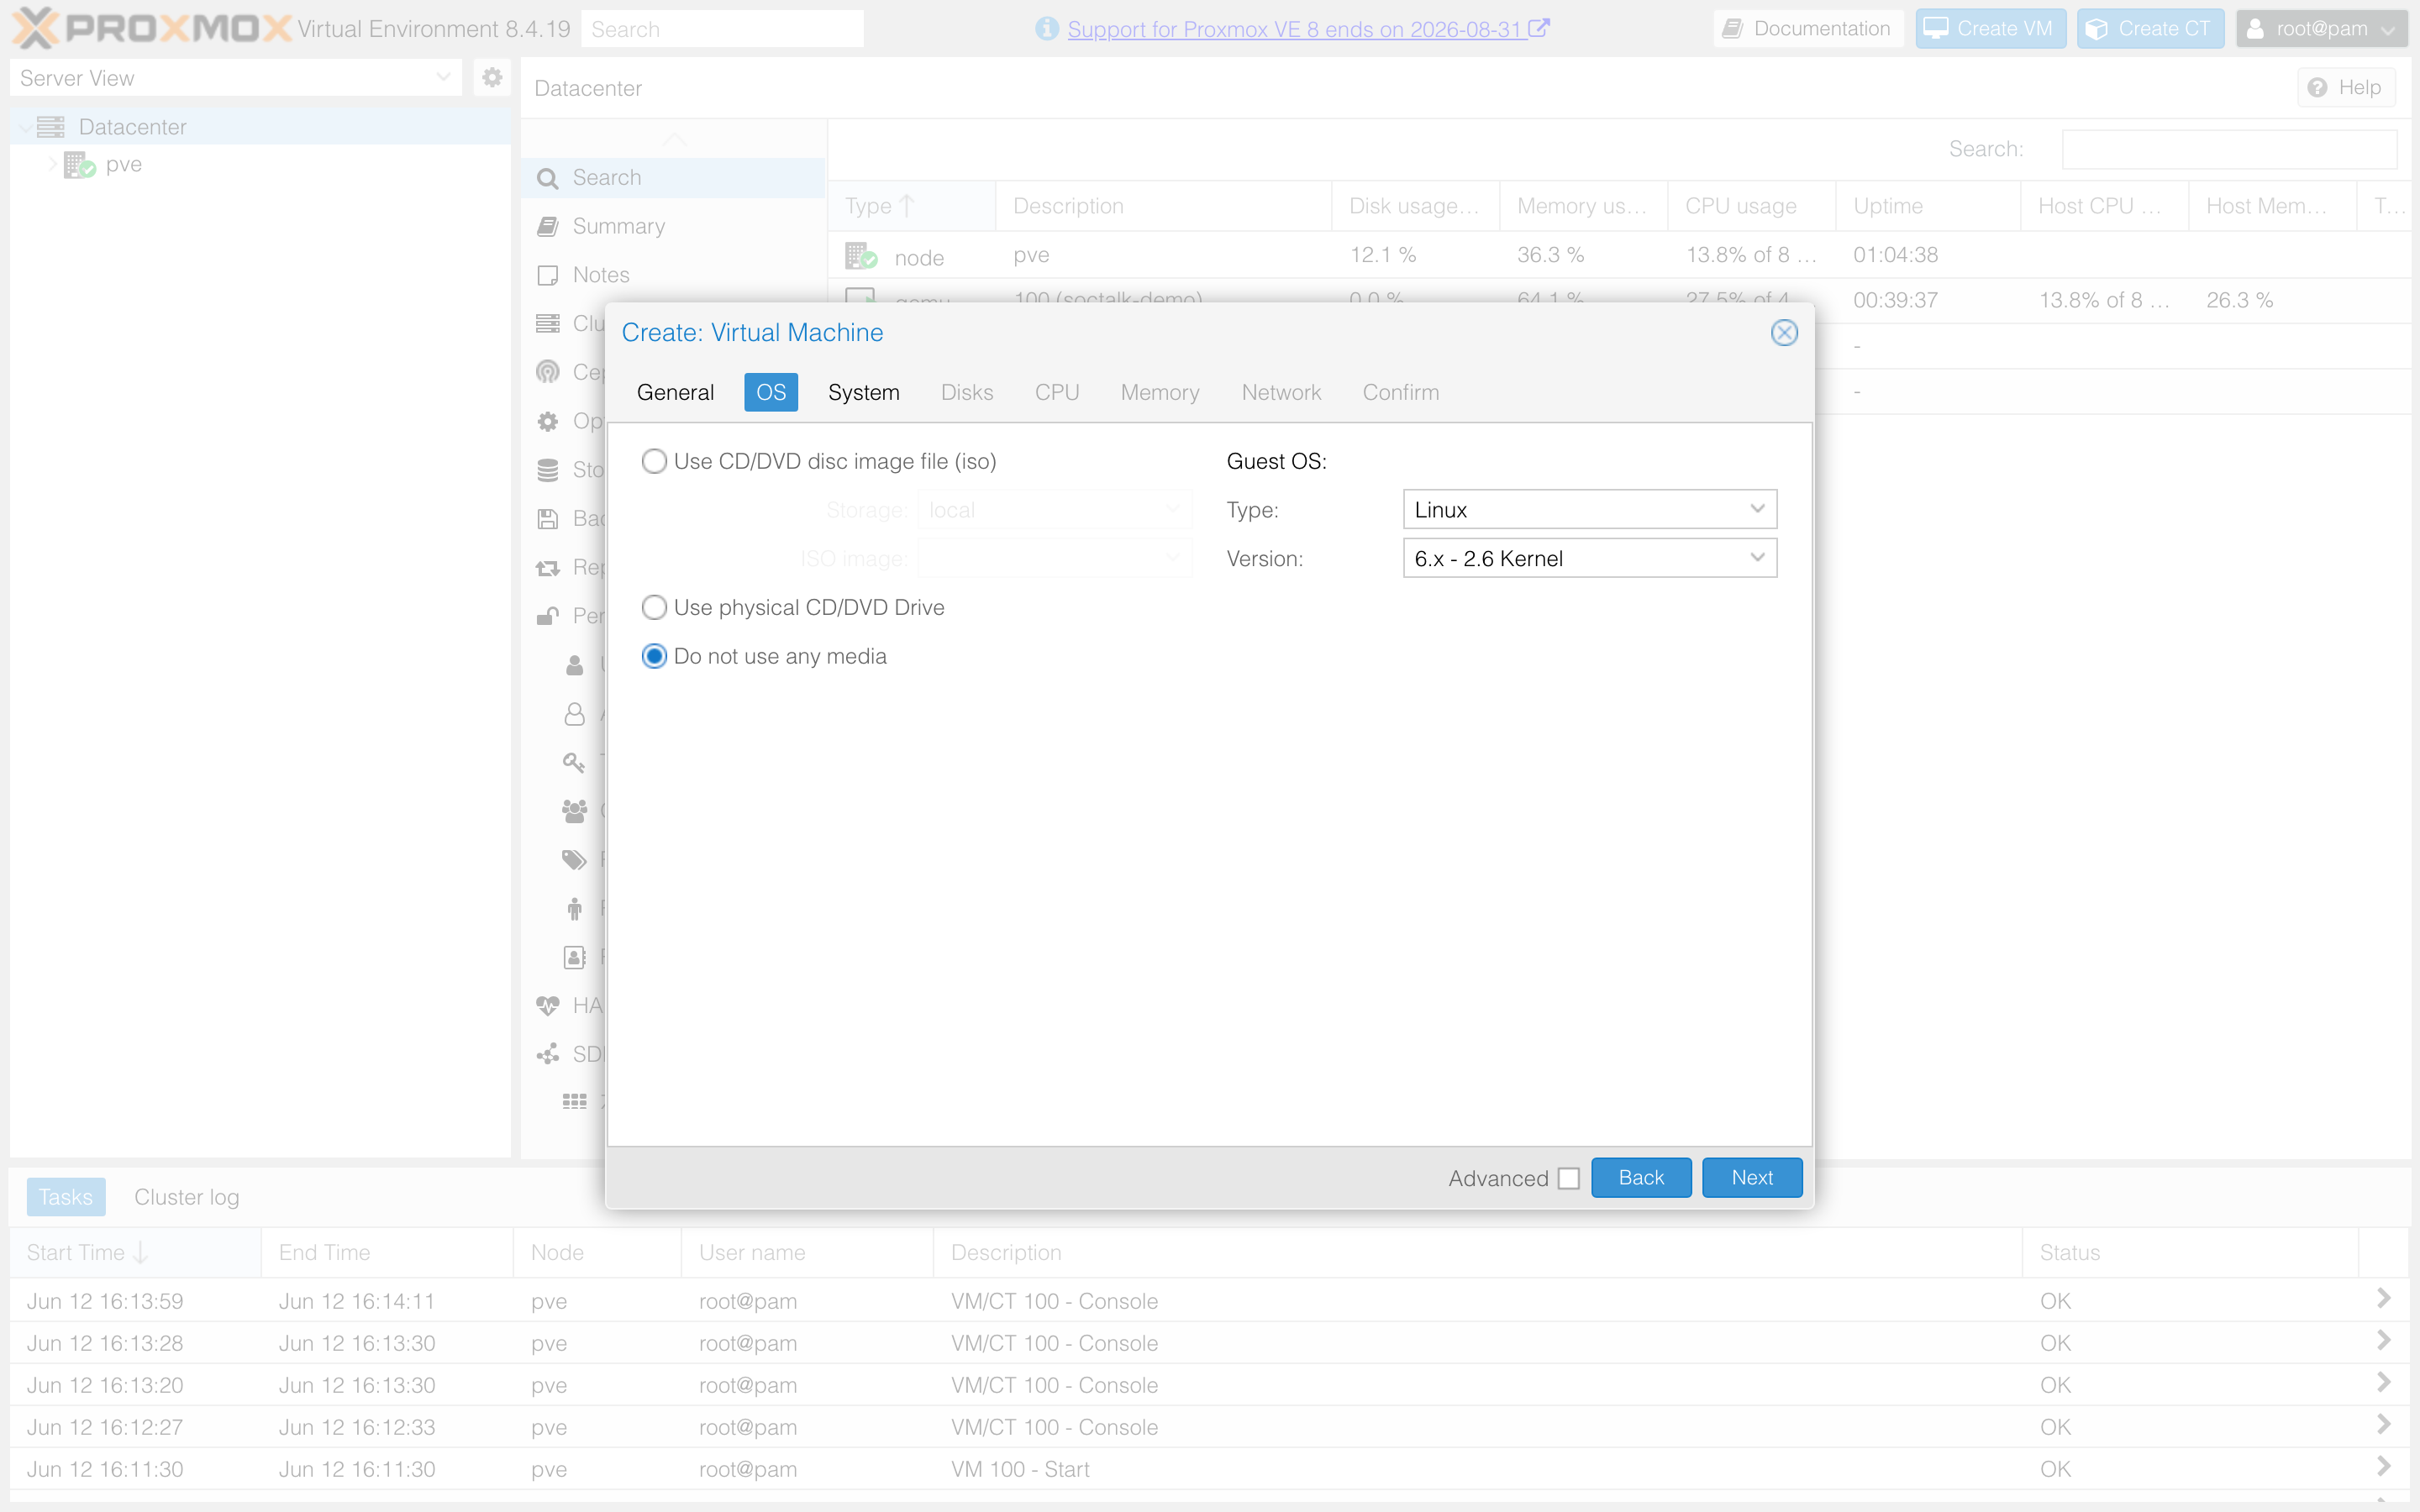Viewport: 2420px width, 1512px height.
Task: Click the Two Factor key icon
Action: coord(574,762)
